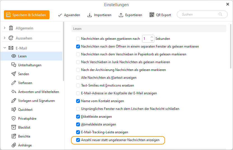This screenshot has width=233, height=150.
Task: Expand the Allgemein category
Action: pos(4,28)
